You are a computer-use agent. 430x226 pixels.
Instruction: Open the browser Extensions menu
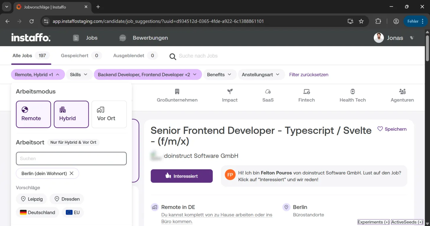pyautogui.click(x=378, y=21)
